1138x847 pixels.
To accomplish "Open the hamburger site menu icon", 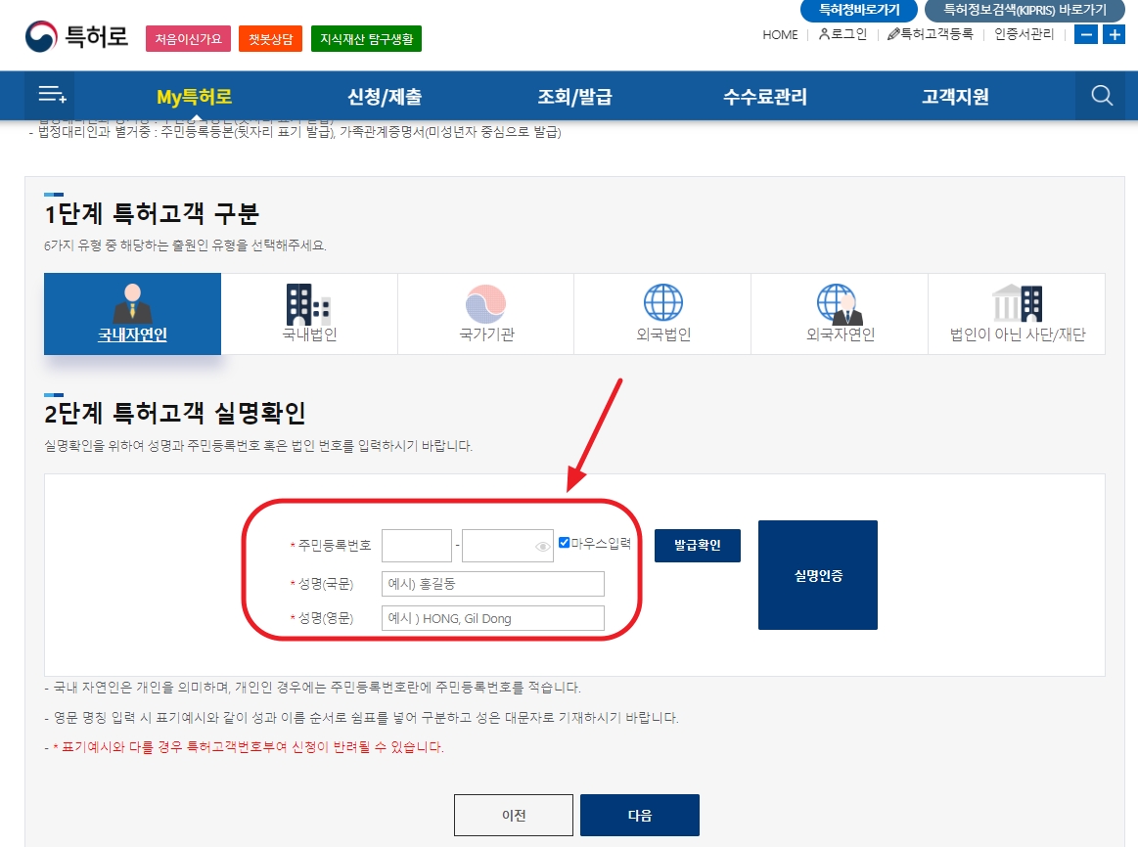I will 49,95.
